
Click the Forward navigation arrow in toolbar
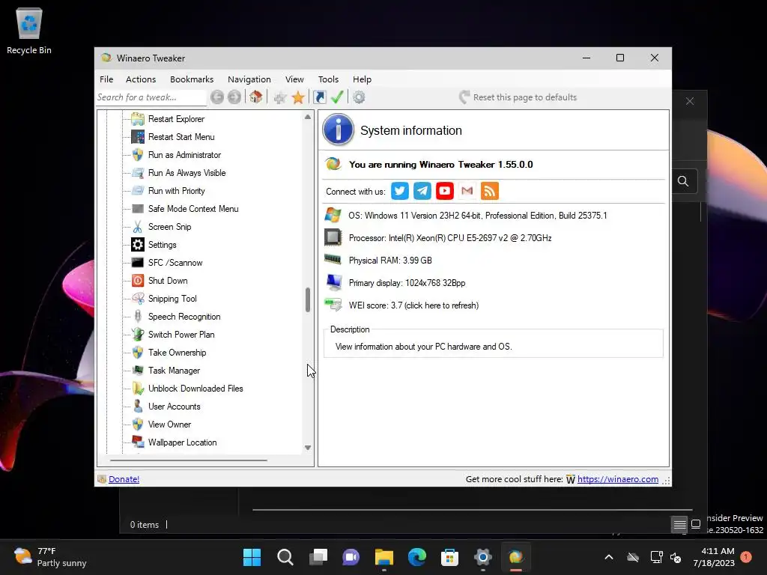(234, 97)
